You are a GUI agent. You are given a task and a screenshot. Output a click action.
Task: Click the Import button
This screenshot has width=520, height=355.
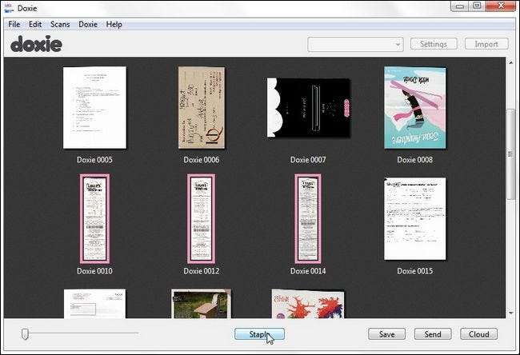tap(486, 45)
